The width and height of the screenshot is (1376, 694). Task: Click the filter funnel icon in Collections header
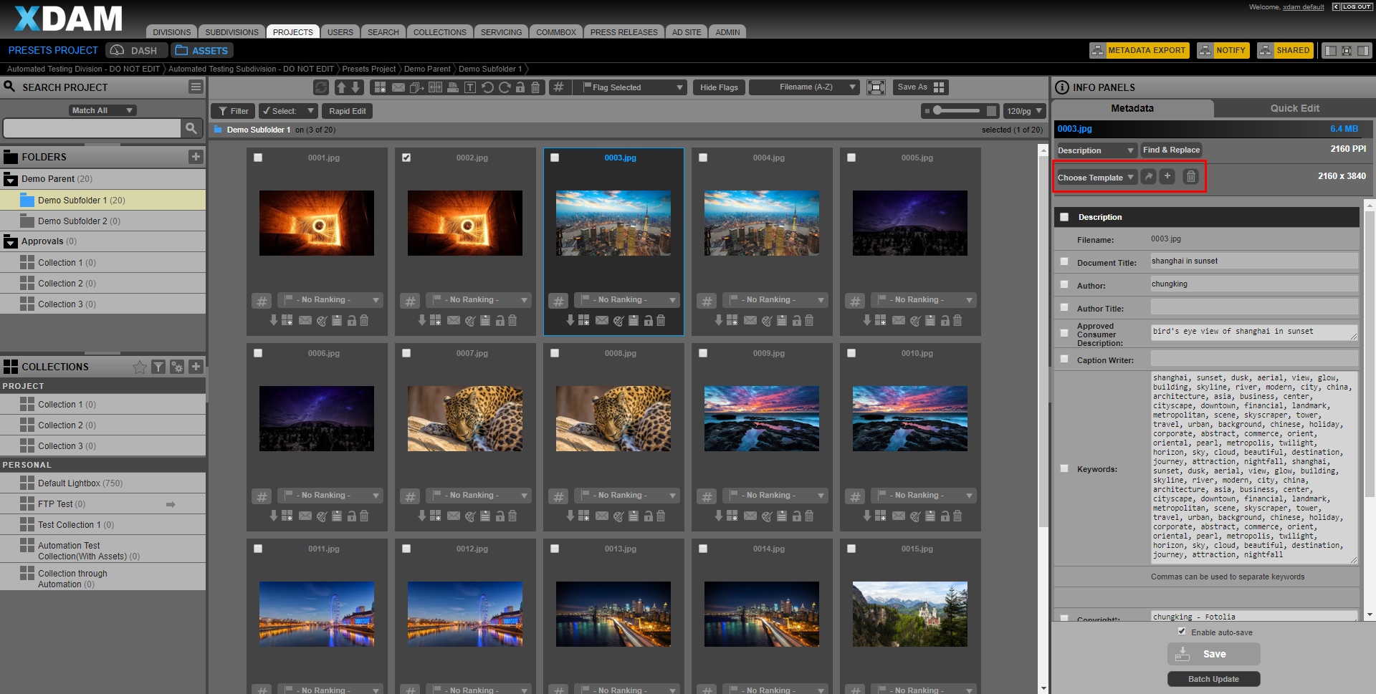pos(158,367)
